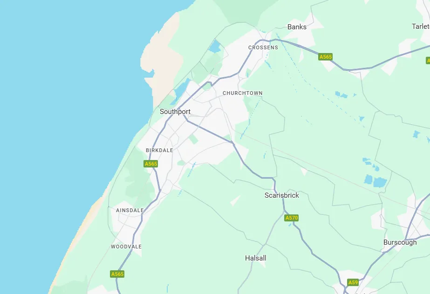Select the Halsall village label
The image size is (430, 294).
pyautogui.click(x=256, y=258)
